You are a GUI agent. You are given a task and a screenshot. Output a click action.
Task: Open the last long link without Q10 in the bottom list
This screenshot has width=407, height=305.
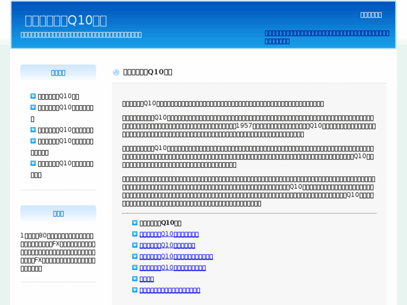pyautogui.click(x=170, y=290)
